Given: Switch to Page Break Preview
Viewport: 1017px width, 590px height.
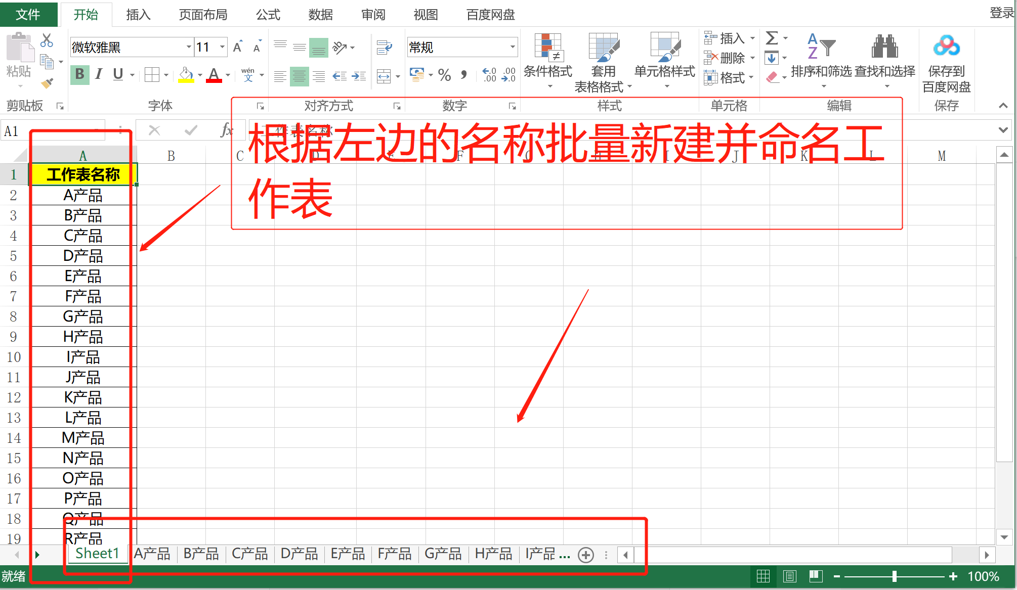Looking at the screenshot, I should (x=816, y=576).
